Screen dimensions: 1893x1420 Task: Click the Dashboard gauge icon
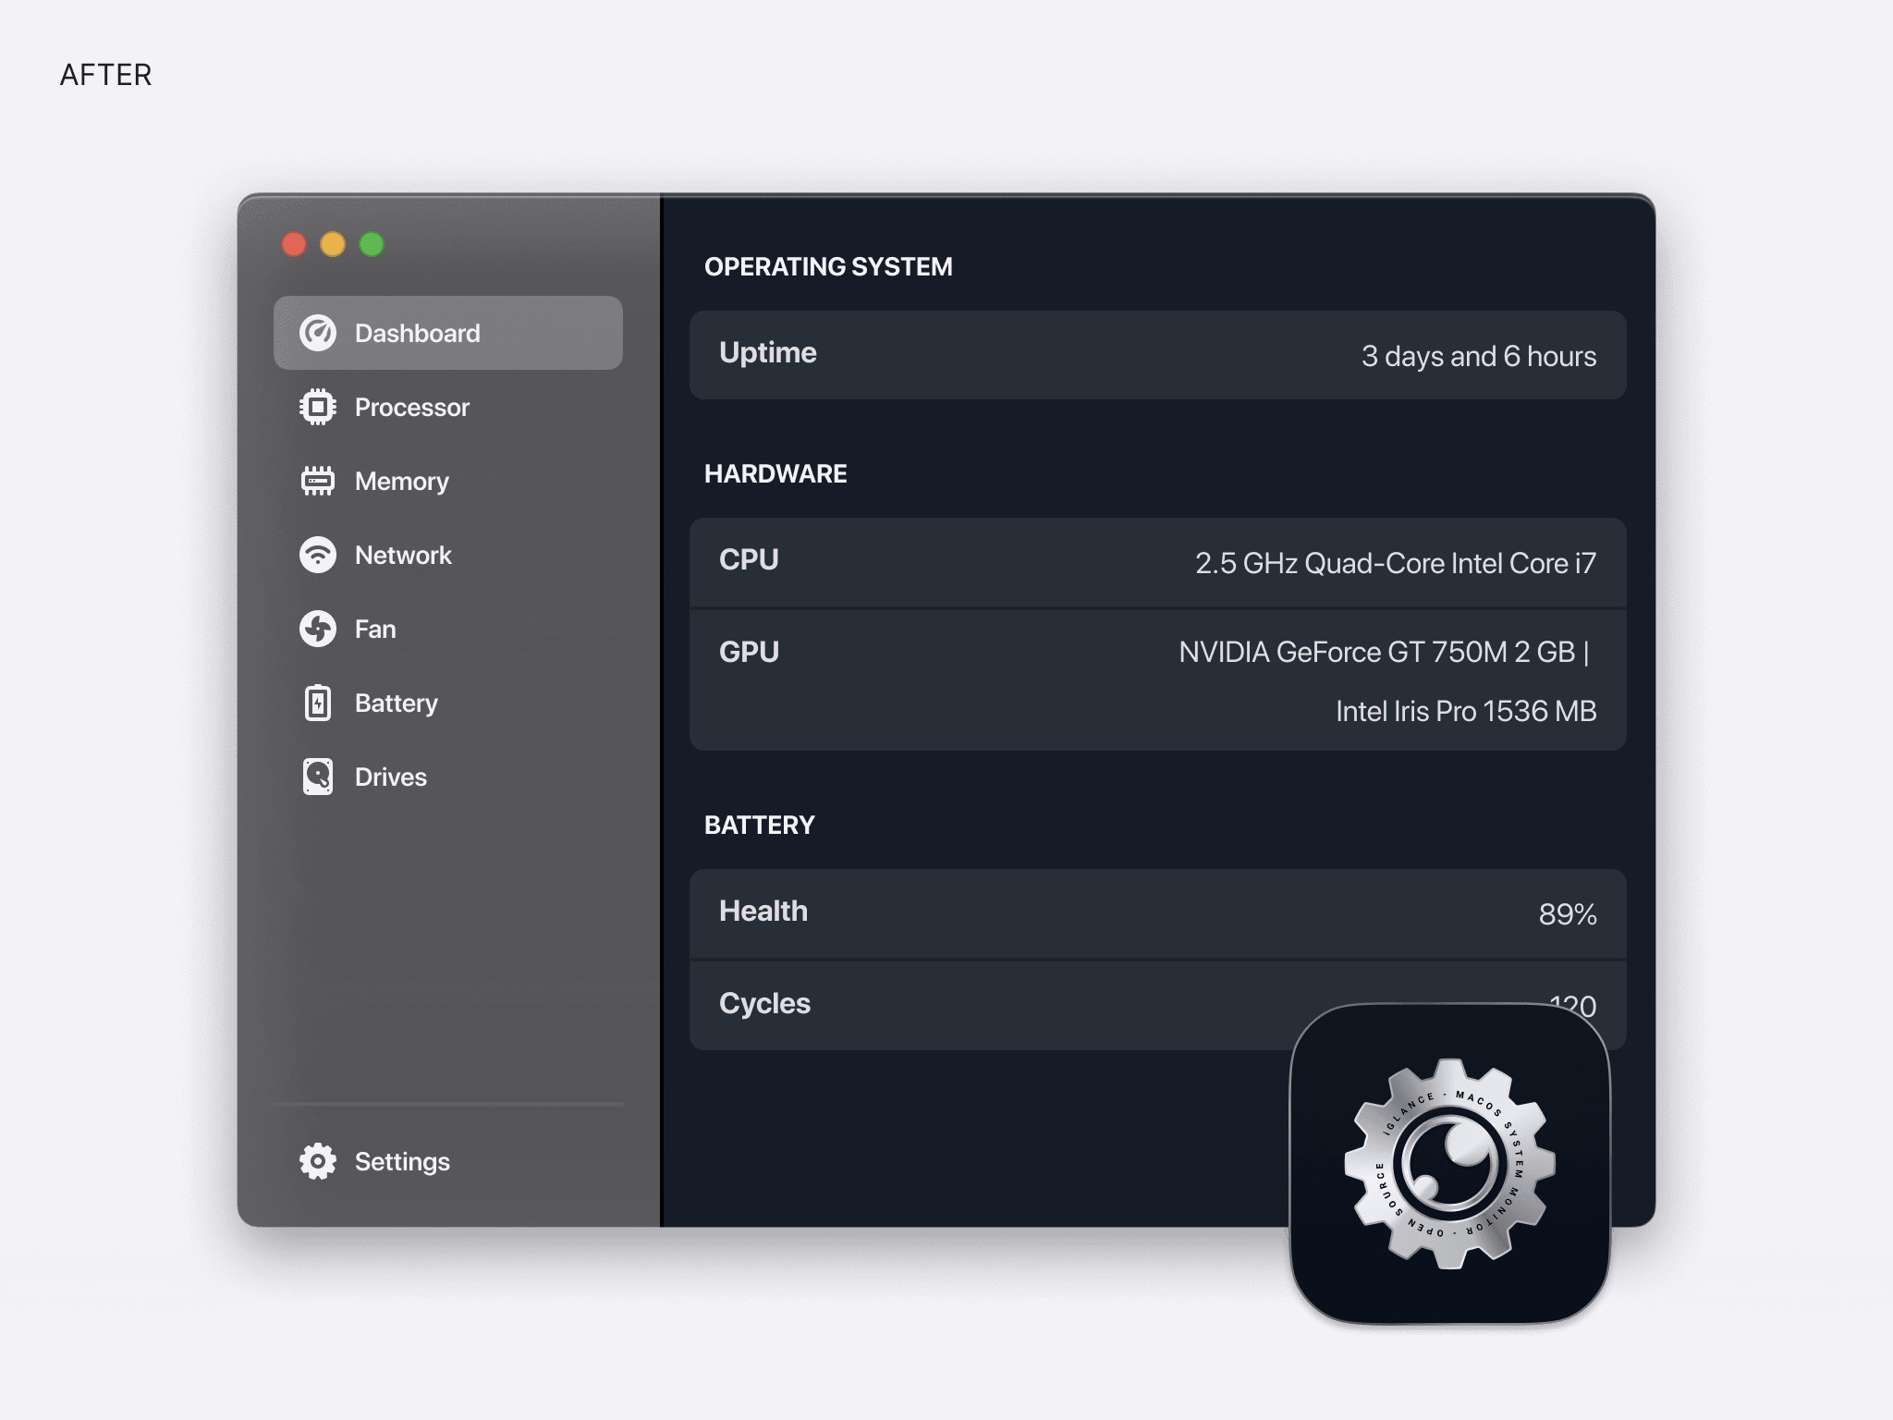[x=318, y=333]
